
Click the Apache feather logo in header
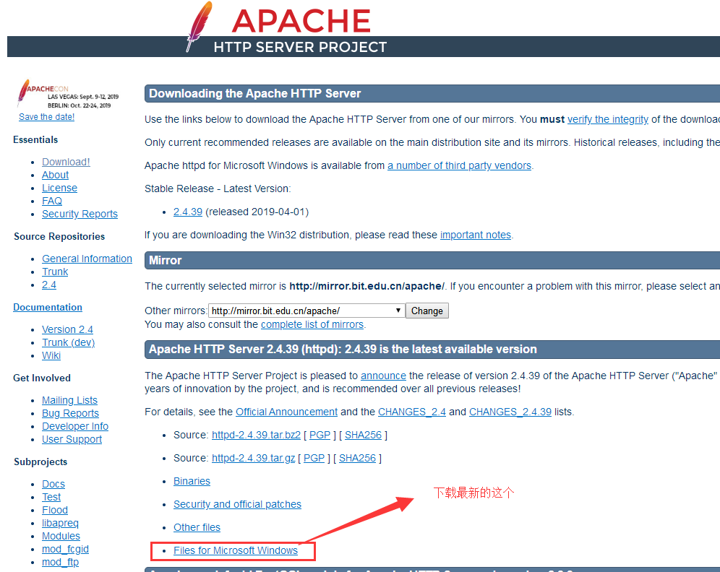tap(198, 27)
